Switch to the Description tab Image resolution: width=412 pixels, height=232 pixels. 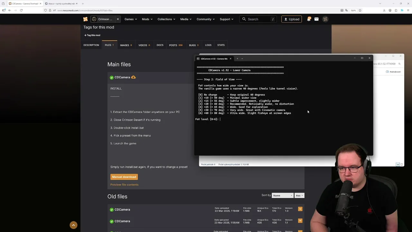click(x=91, y=45)
